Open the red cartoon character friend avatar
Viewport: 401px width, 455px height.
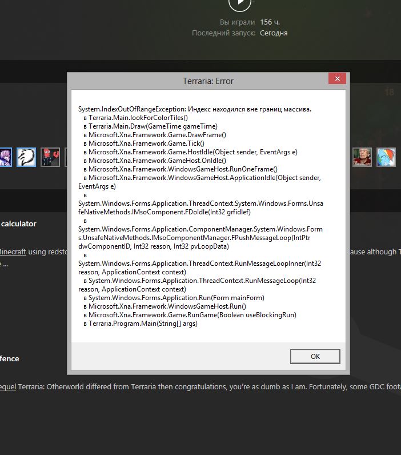coord(50,157)
